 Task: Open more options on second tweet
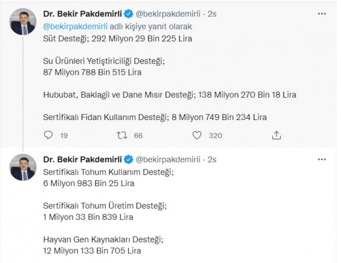[x=322, y=160]
